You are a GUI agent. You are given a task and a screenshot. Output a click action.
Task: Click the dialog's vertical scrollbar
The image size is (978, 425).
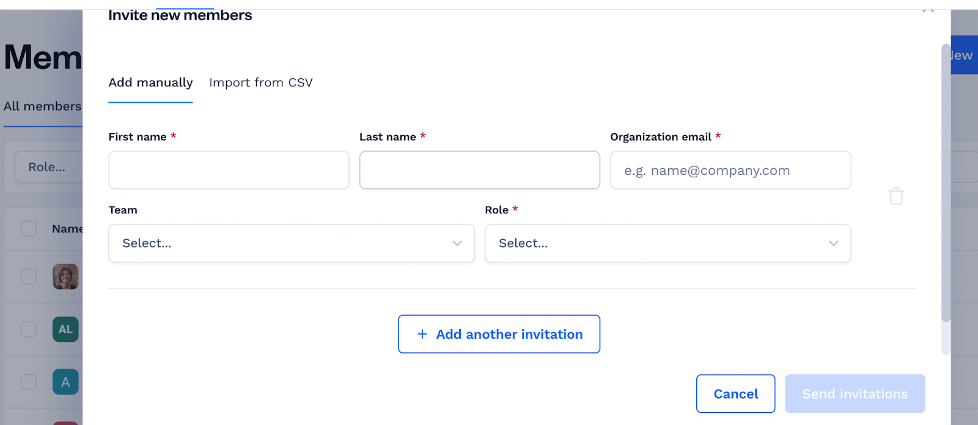[x=946, y=183]
